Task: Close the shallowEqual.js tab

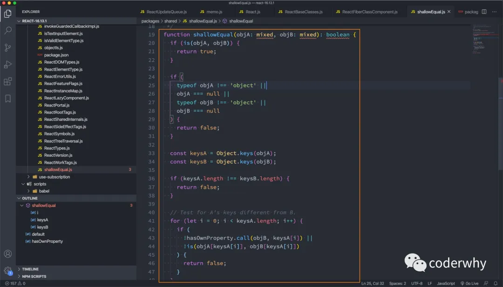Action: click(449, 12)
